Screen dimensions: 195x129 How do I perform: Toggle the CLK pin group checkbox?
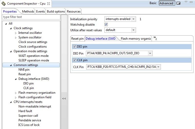click(x=74, y=60)
